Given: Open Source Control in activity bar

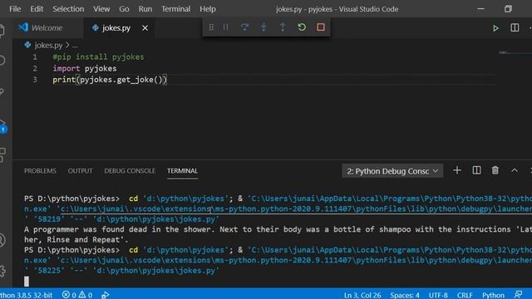Looking at the screenshot, I should [2, 91].
